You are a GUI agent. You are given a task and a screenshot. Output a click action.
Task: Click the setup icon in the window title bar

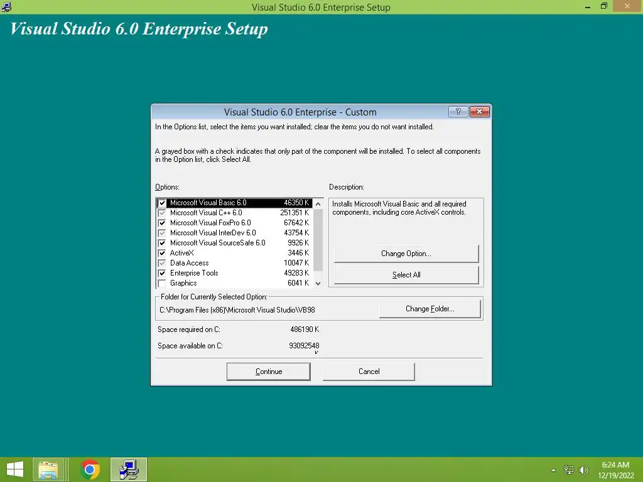[6, 6]
